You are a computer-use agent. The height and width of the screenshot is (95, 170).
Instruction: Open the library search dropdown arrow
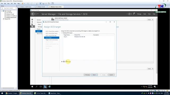point(16,8)
